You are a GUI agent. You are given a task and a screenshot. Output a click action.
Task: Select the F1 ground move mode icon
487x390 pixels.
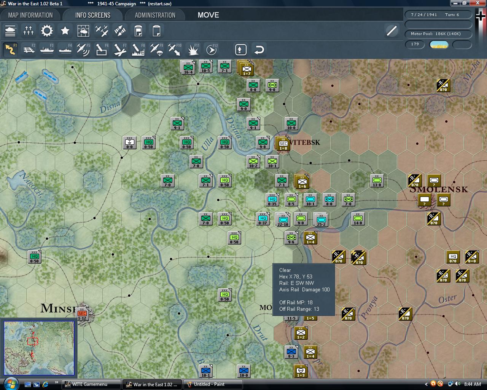point(10,50)
